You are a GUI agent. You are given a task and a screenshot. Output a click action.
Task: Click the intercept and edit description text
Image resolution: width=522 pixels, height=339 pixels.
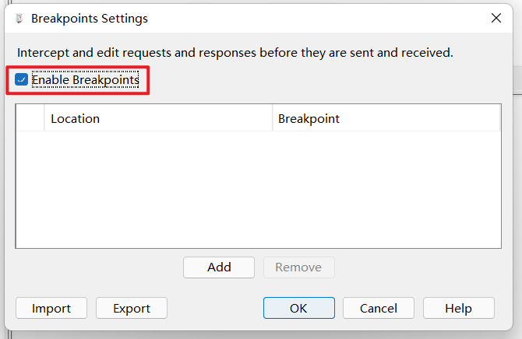[235, 53]
